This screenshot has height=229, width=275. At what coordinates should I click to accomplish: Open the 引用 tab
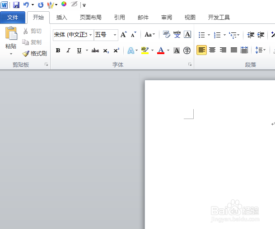point(120,17)
